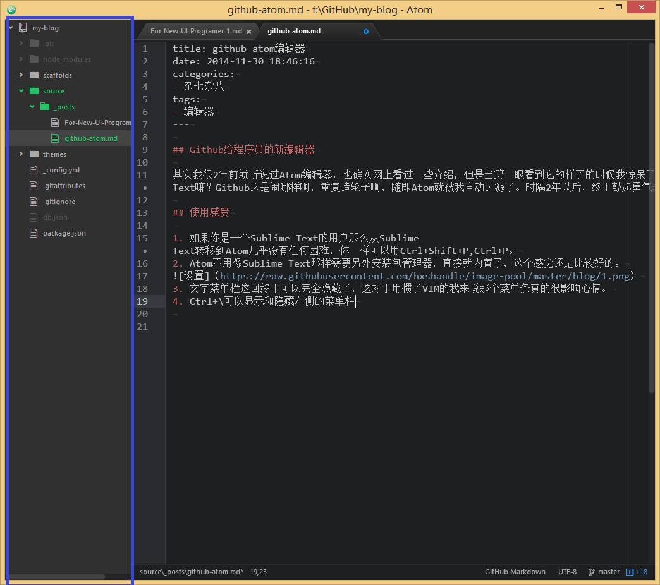The height and width of the screenshot is (585, 660).
Task: Click the github-atom.md file icon in tree
Action: pos(55,138)
